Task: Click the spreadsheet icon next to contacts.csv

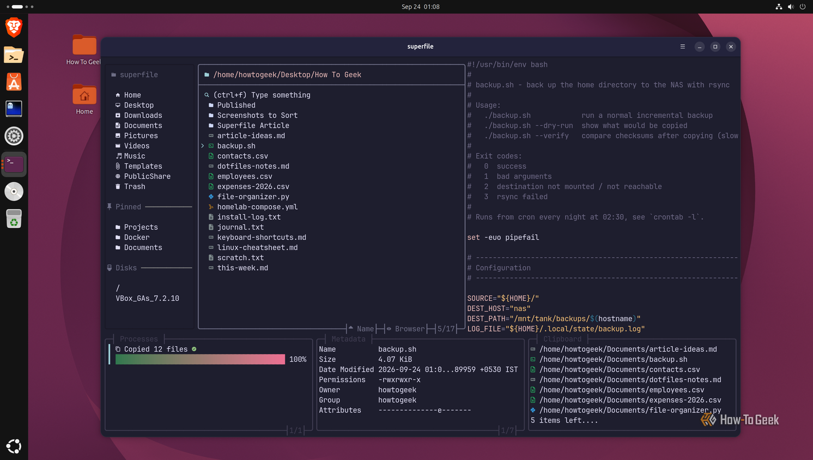Action: pyautogui.click(x=211, y=156)
